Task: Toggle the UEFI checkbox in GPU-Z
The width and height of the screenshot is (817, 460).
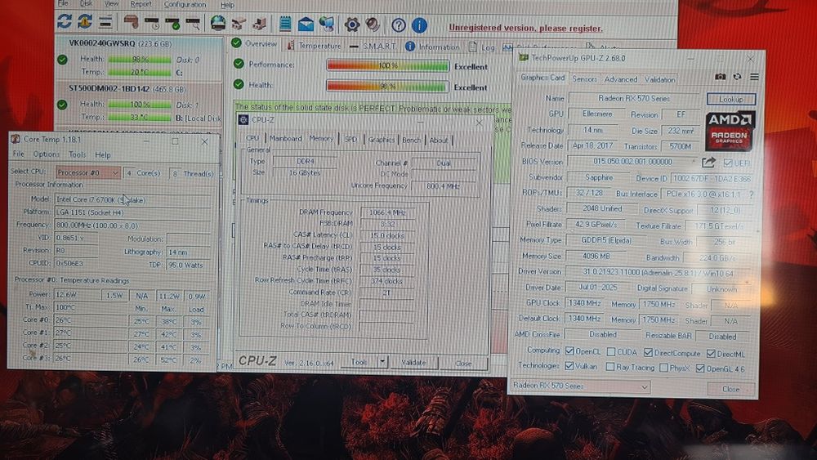Action: tap(728, 163)
